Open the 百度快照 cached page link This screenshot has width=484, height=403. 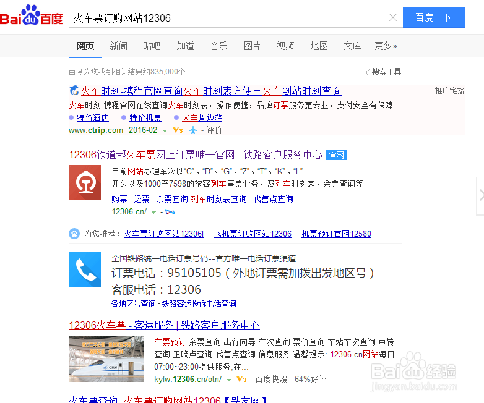[x=271, y=380]
